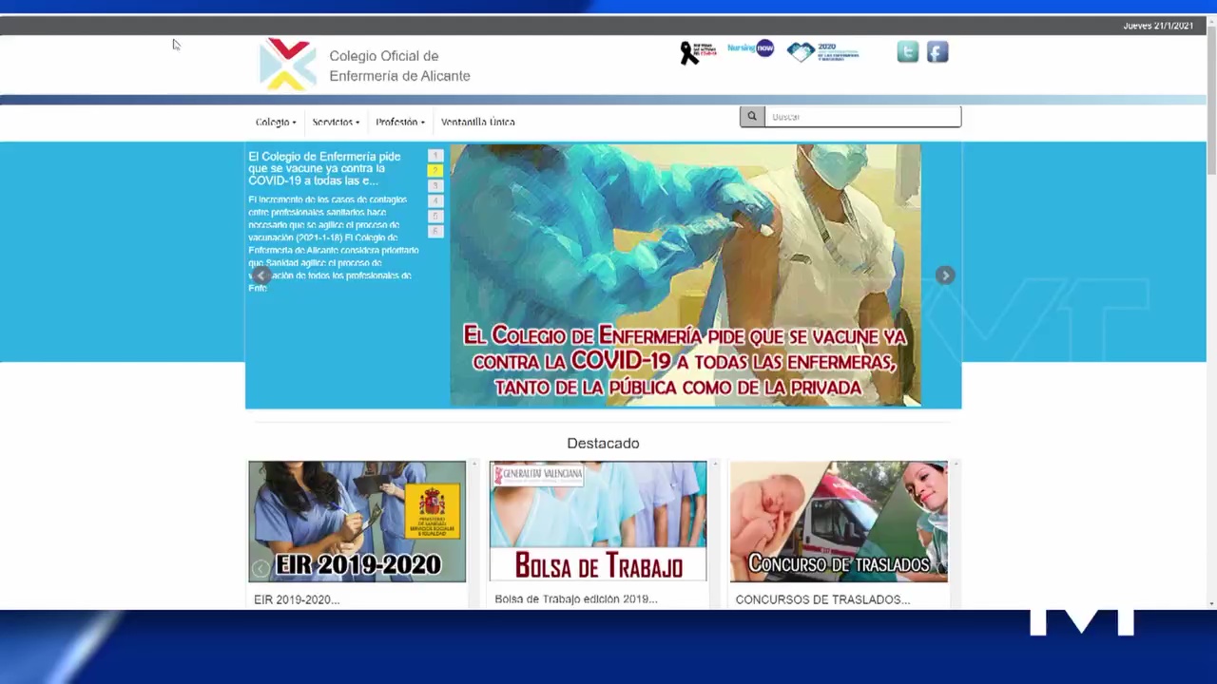This screenshot has height=684, width=1217.
Task: Click the 2020 Year of the Nurse logo
Action: [823, 51]
